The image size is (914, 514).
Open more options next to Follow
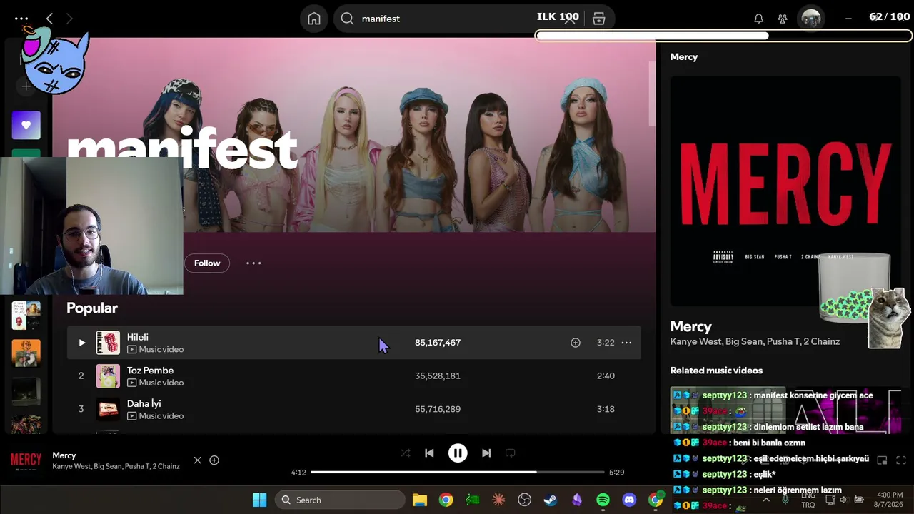click(253, 263)
